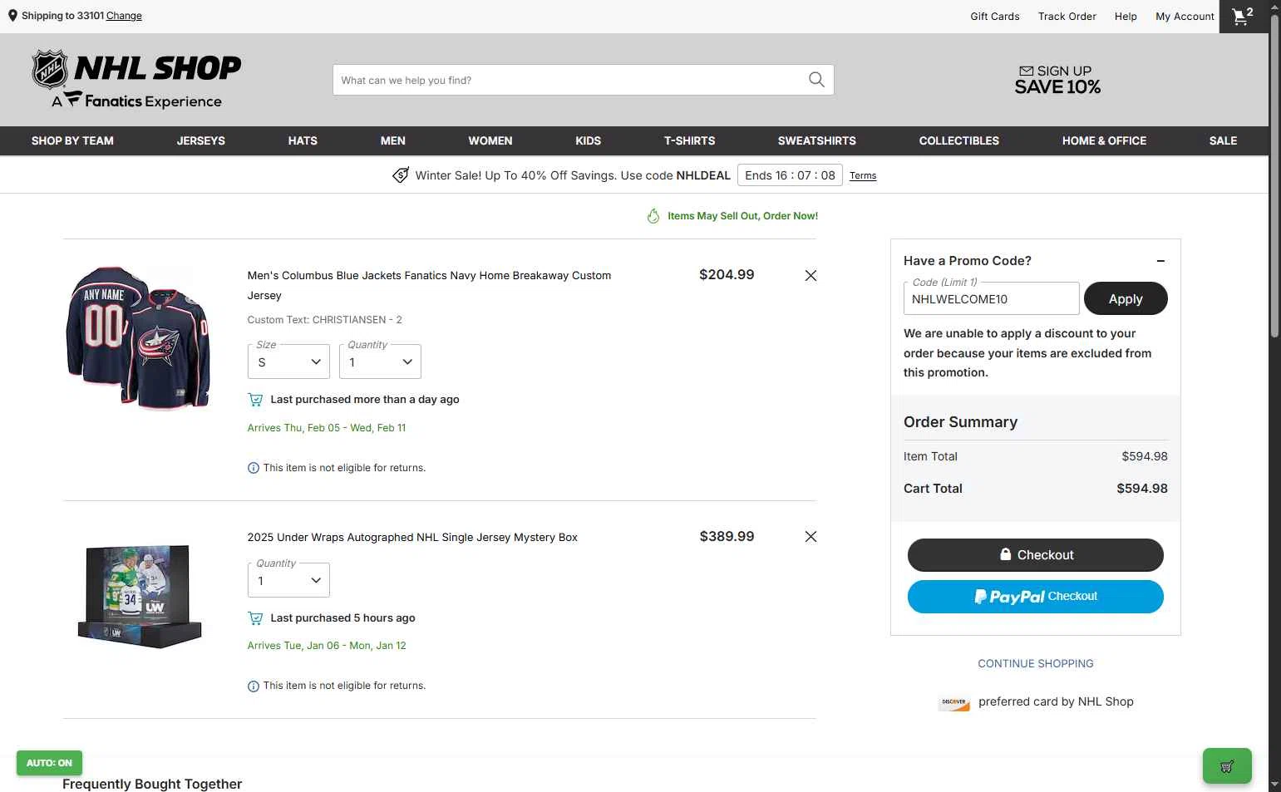
Task: Collapse the promo code section
Action: pos(1160,261)
